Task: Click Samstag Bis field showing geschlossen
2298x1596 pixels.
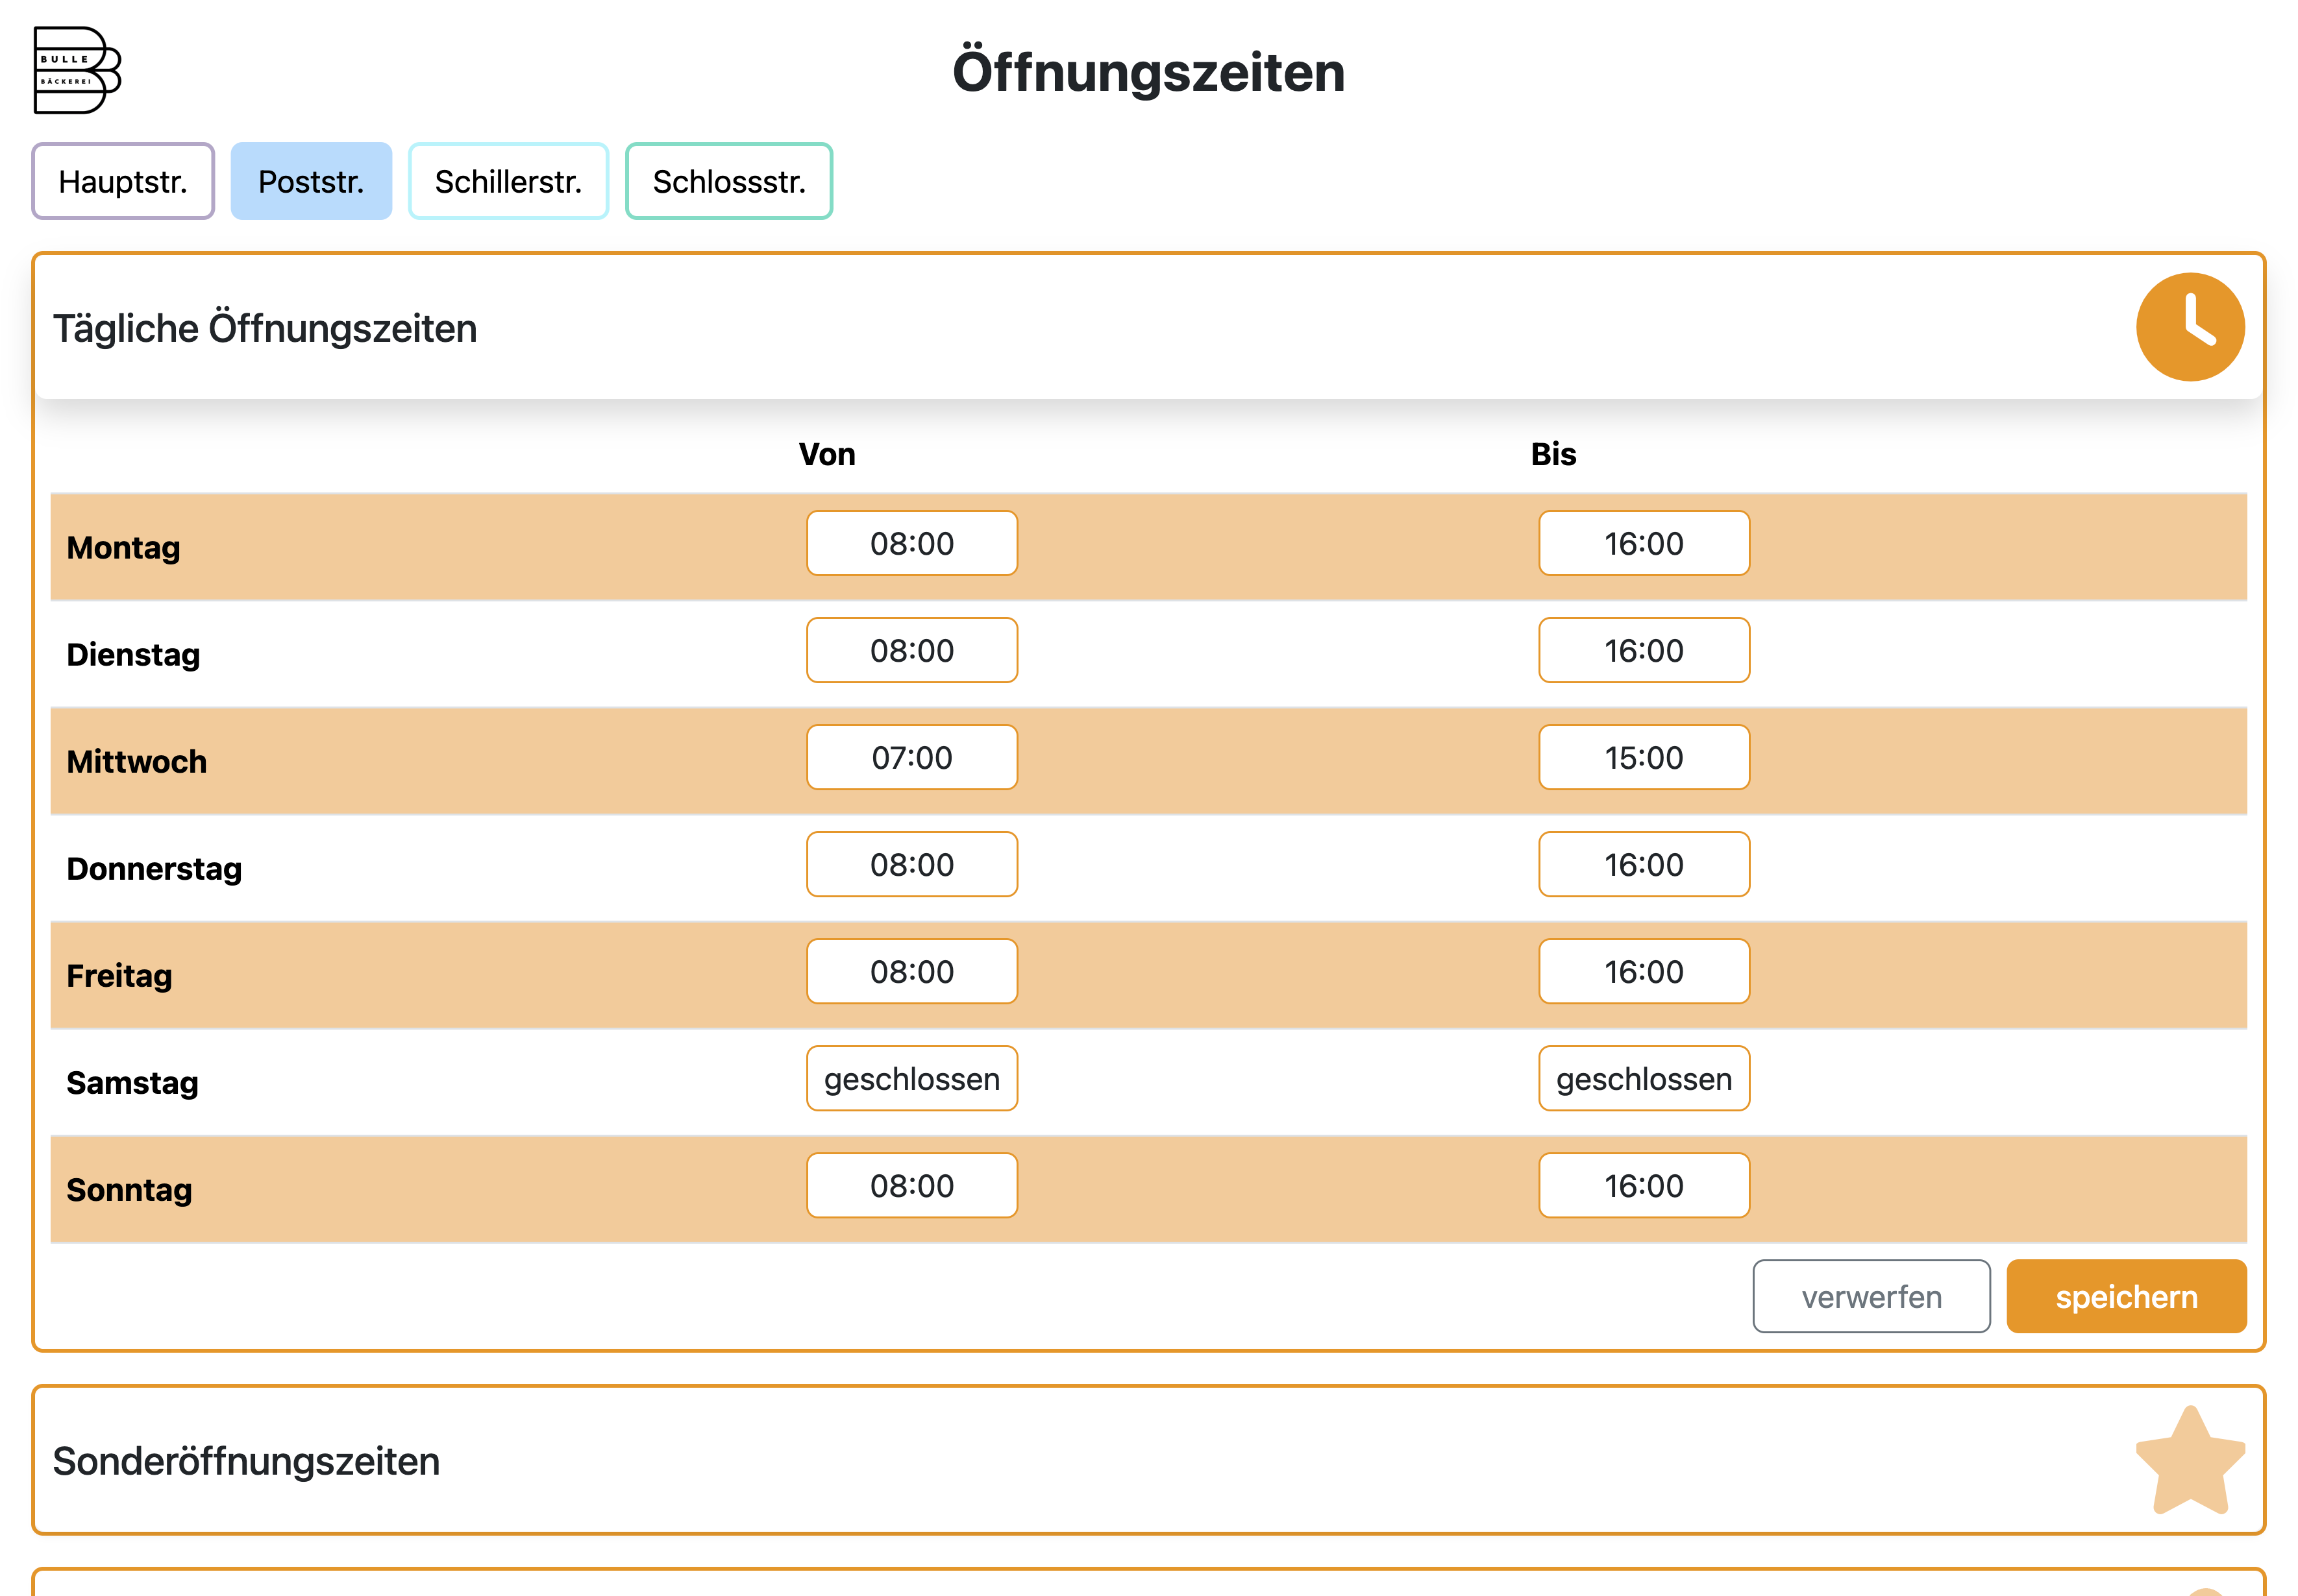Action: [x=1644, y=1078]
